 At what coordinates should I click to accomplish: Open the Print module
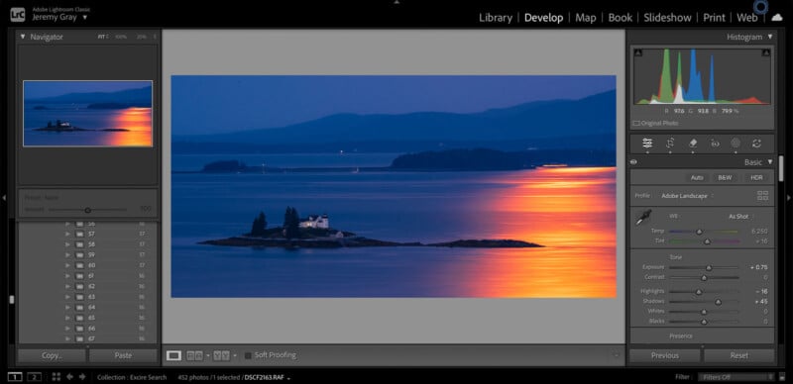[714, 18]
